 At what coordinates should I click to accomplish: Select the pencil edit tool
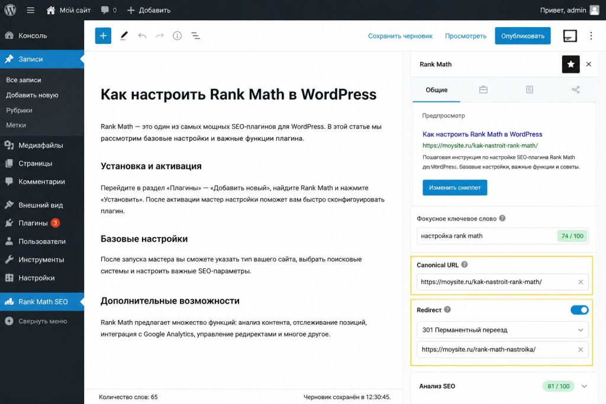(x=124, y=36)
